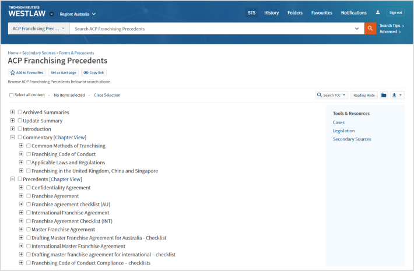Click the Westlaw logo
414x271 pixels.
pyautogui.click(x=27, y=12)
